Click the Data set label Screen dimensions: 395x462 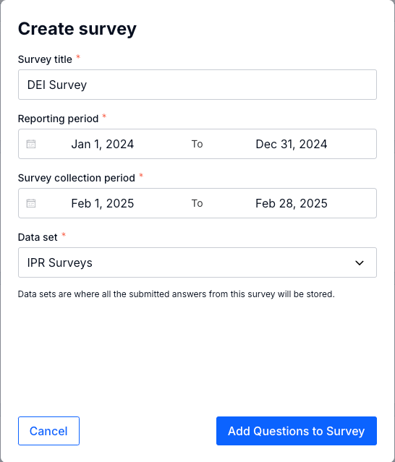[x=38, y=237]
